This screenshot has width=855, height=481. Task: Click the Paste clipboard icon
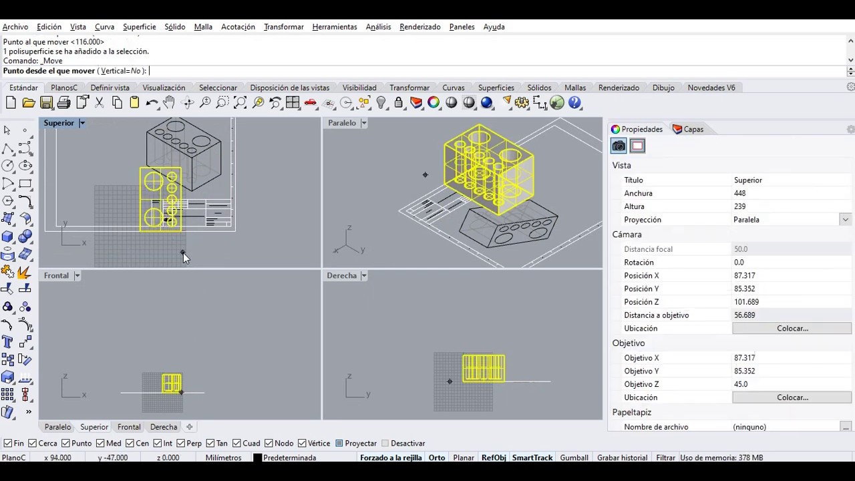[134, 103]
